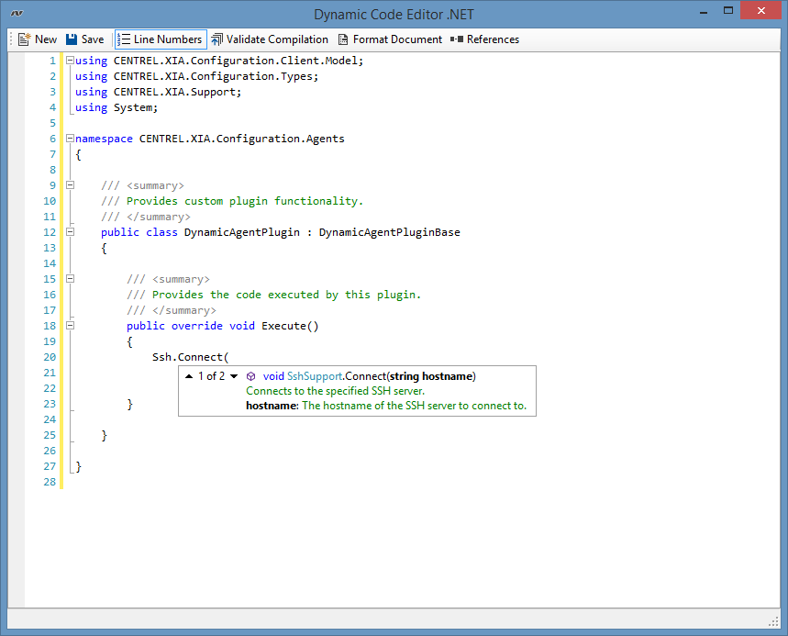Collapse the using directives block at line 1
Screen dimensions: 788x636
(71, 61)
